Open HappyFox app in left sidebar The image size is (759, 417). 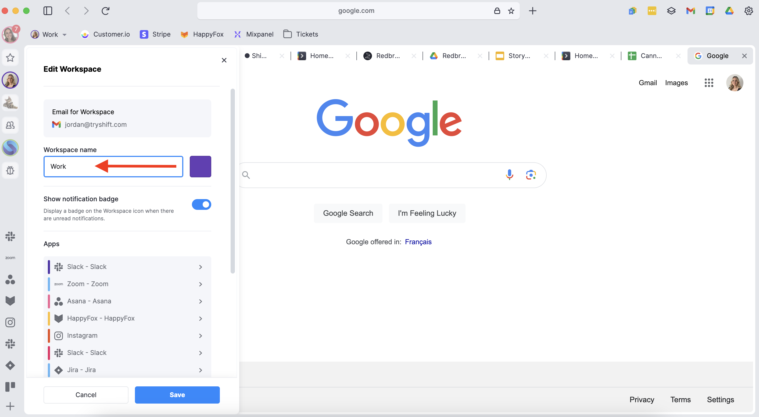10,301
